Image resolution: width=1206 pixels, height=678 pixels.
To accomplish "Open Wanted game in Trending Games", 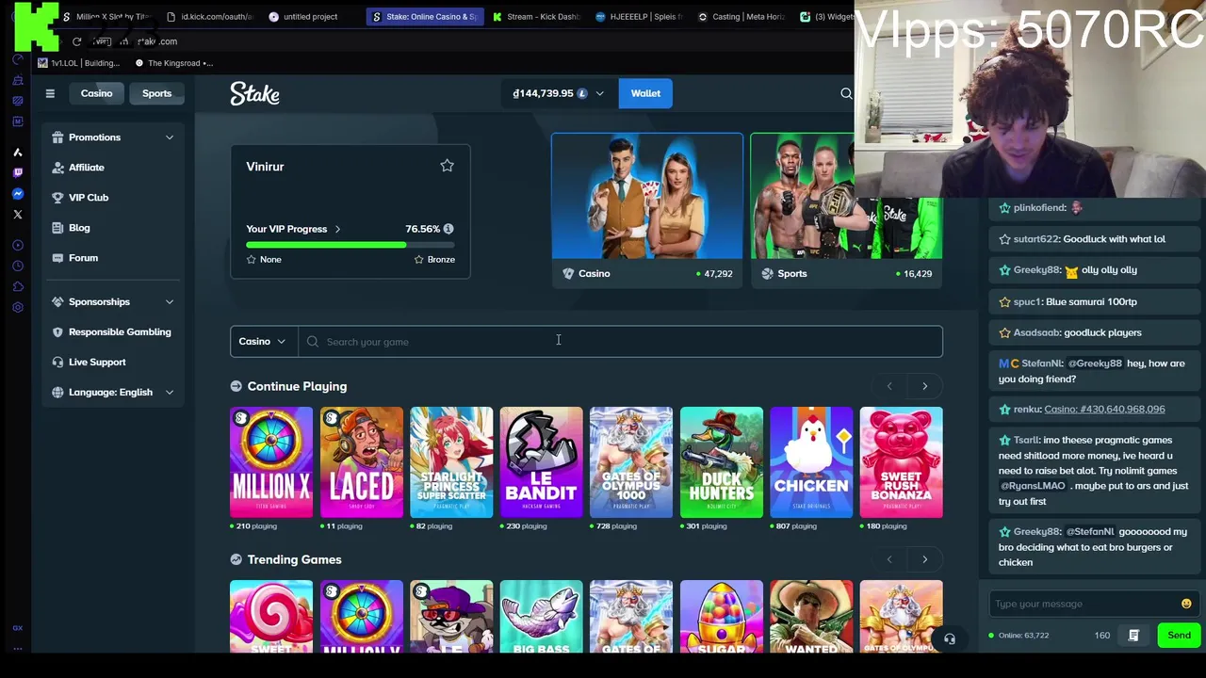I will click(x=811, y=616).
